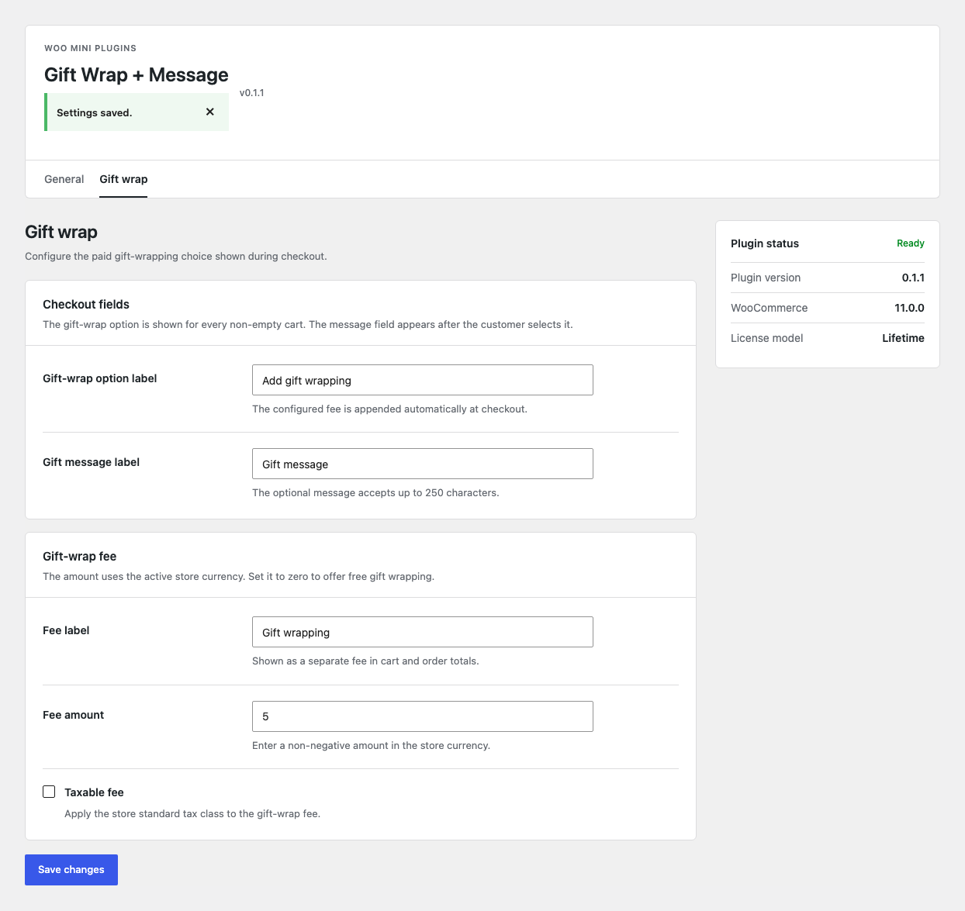The image size is (965, 911).
Task: Save changes to the settings
Action: click(71, 870)
